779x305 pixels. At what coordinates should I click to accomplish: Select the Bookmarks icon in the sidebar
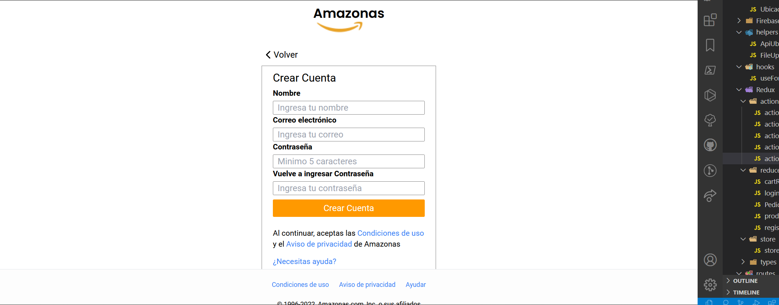tap(710, 45)
